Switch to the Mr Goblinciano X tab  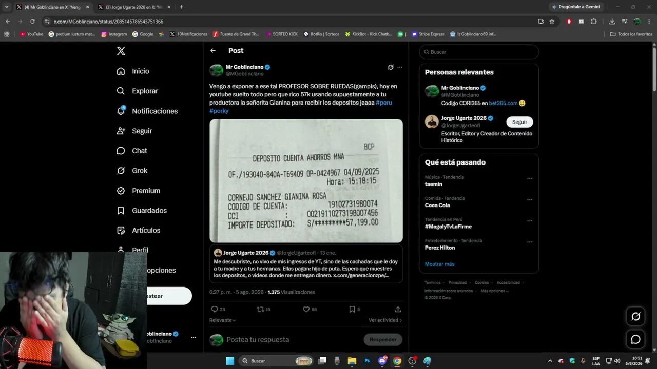point(53,7)
